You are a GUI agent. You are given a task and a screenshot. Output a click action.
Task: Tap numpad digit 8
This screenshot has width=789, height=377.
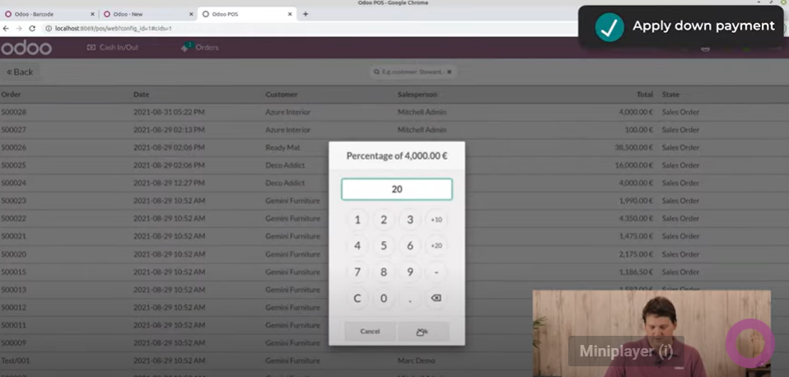[x=384, y=272]
